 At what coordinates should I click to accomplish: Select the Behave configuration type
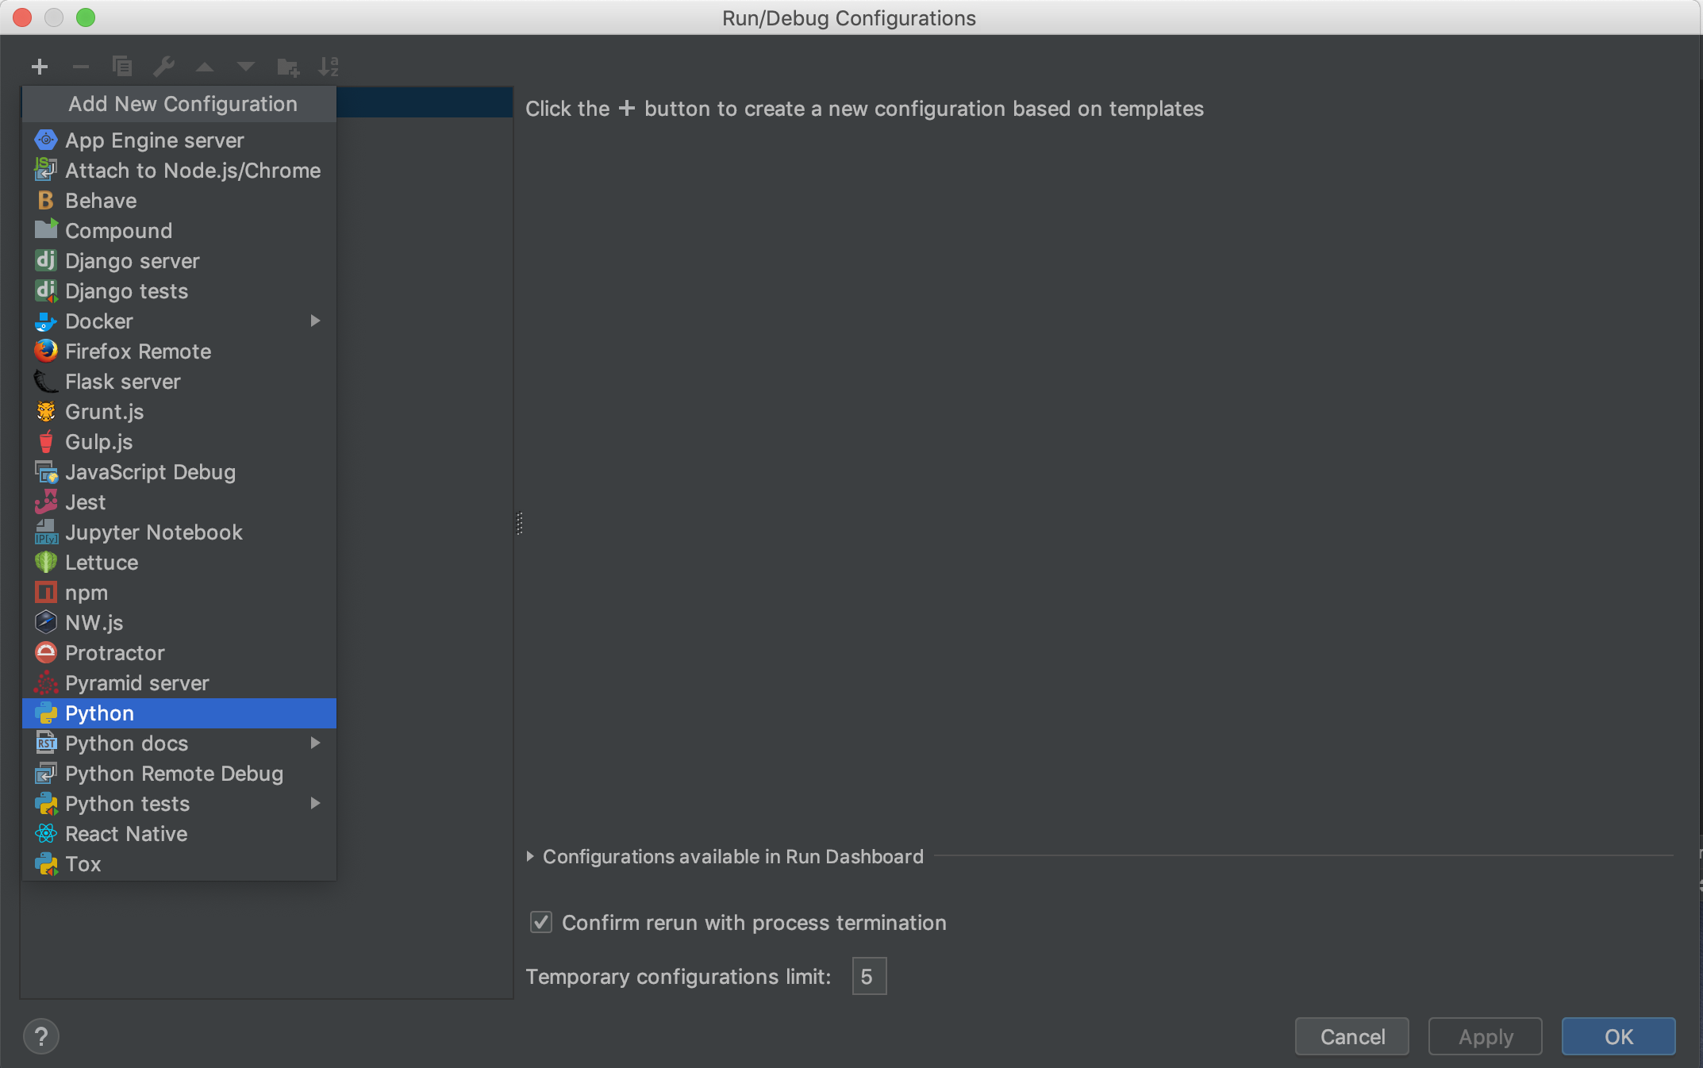click(101, 199)
